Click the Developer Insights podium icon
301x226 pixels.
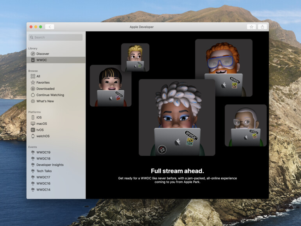[33, 165]
